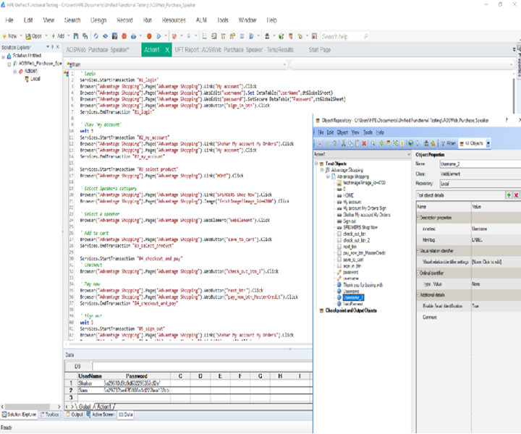This screenshot has width=521, height=434.
Task: Collapse the Solution Untitled node
Action: [x=4, y=56]
